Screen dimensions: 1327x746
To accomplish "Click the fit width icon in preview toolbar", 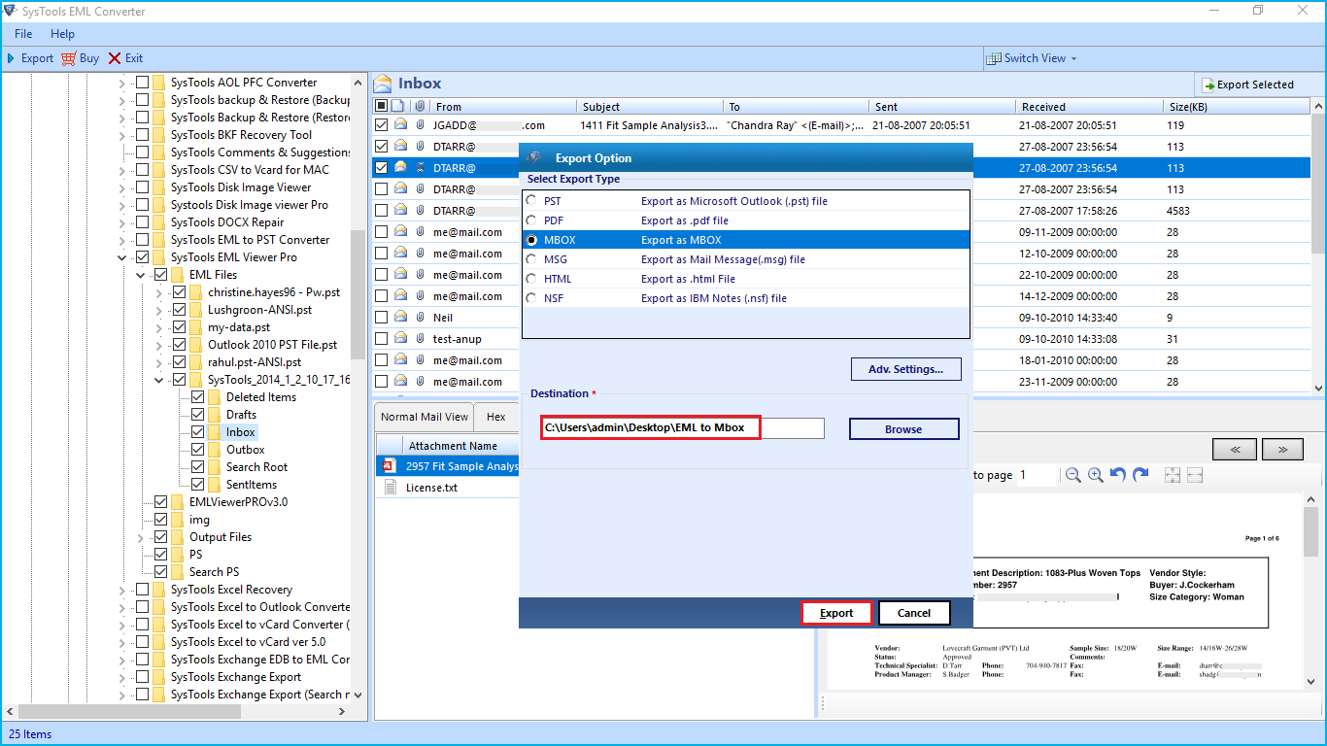I will (x=1195, y=475).
